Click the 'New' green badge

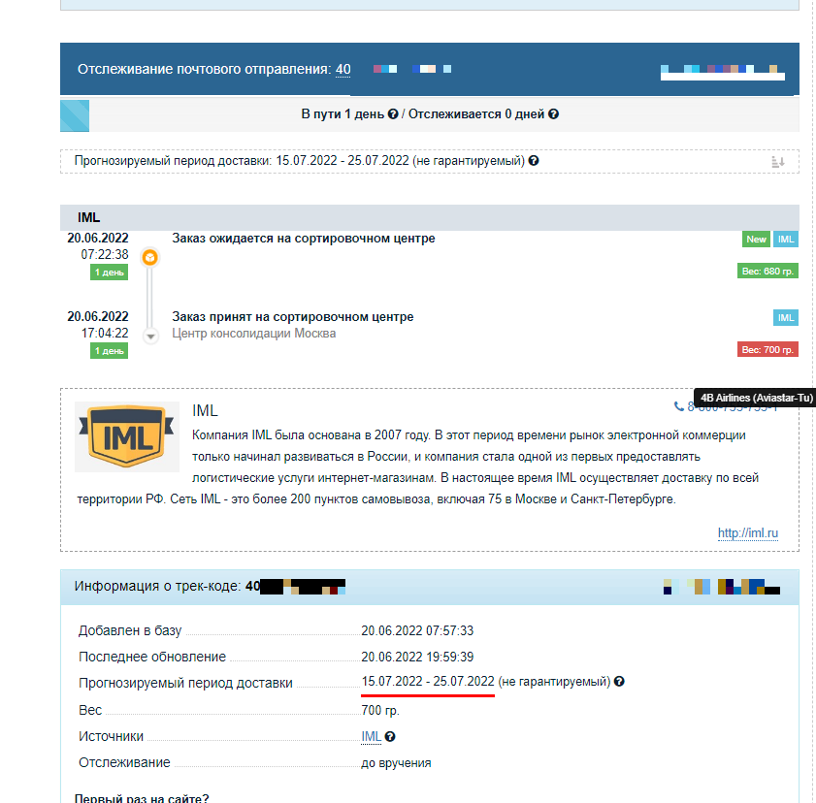pos(756,240)
